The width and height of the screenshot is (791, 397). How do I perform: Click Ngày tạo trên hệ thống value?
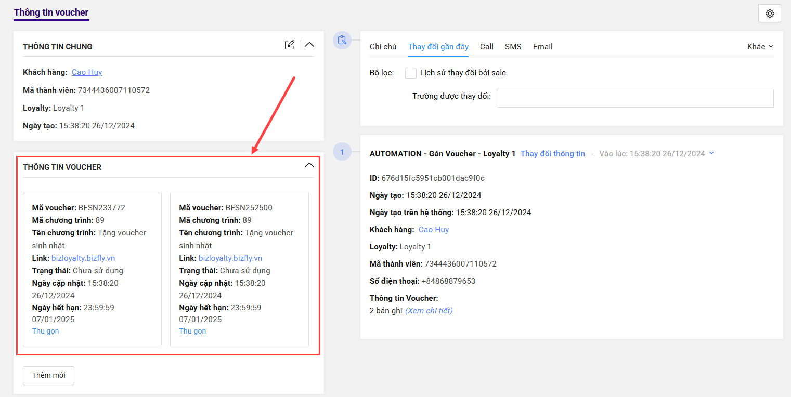(494, 213)
